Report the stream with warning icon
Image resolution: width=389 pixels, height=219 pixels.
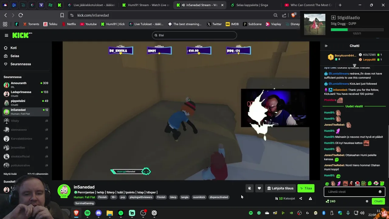point(310,198)
